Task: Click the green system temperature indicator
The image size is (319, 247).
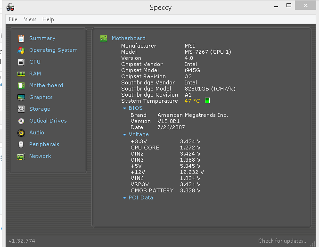Action: click(x=207, y=101)
